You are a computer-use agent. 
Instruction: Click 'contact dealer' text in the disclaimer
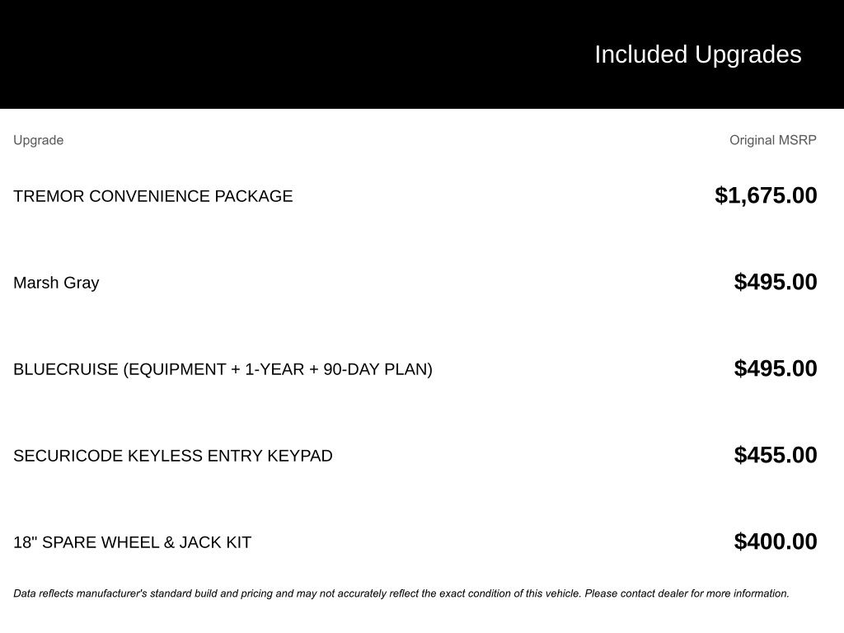[x=653, y=593]
